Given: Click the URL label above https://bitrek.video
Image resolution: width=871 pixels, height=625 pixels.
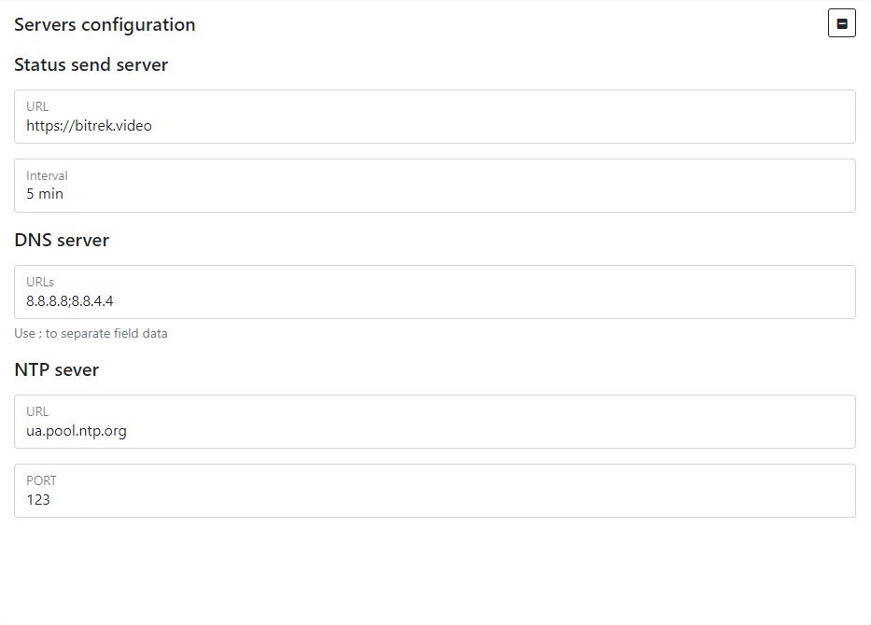Looking at the screenshot, I should click(37, 106).
